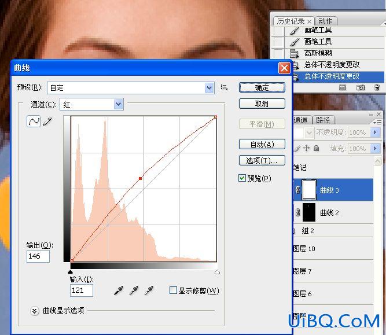Click the opacity 100% field

(x=359, y=132)
